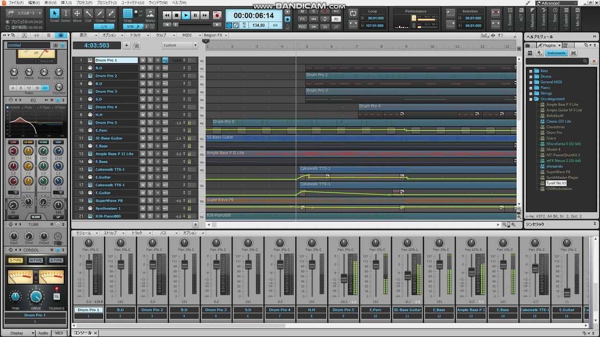This screenshot has width=600, height=337.
Task: Open the Mix Rcl module
Action: coord(577,18)
